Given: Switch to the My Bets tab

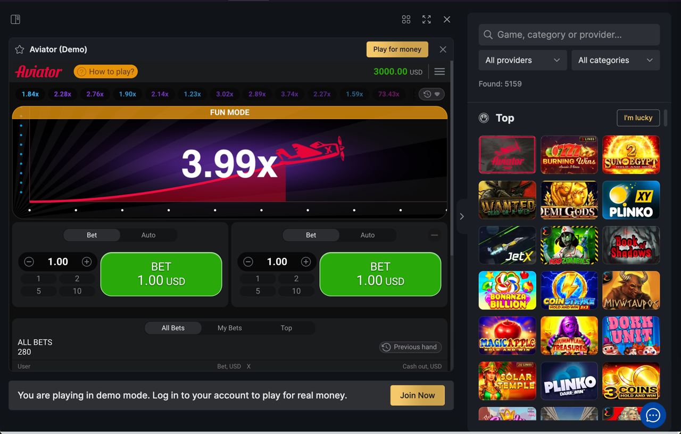Looking at the screenshot, I should click(x=230, y=328).
